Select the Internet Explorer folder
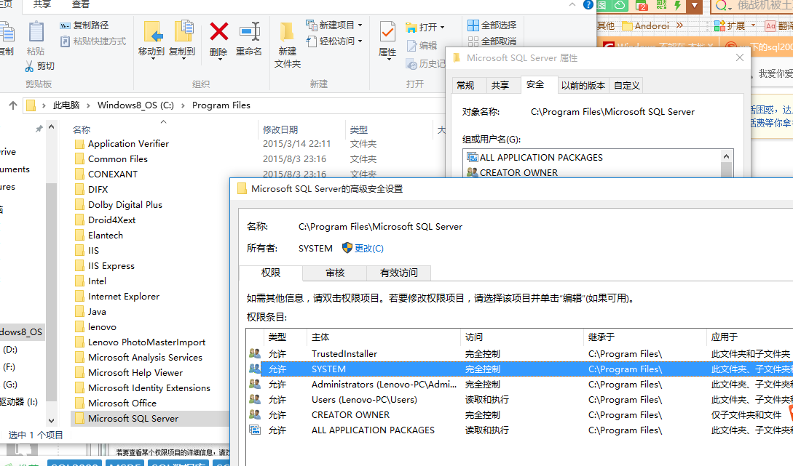Screen dimensions: 793x466 click(x=123, y=297)
